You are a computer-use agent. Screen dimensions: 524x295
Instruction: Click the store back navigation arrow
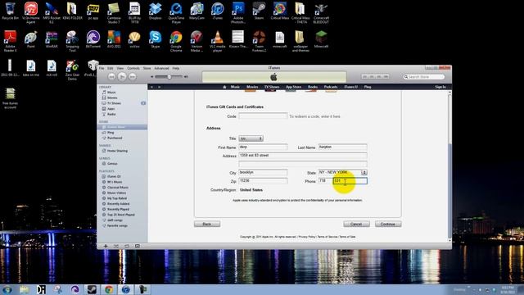point(151,87)
